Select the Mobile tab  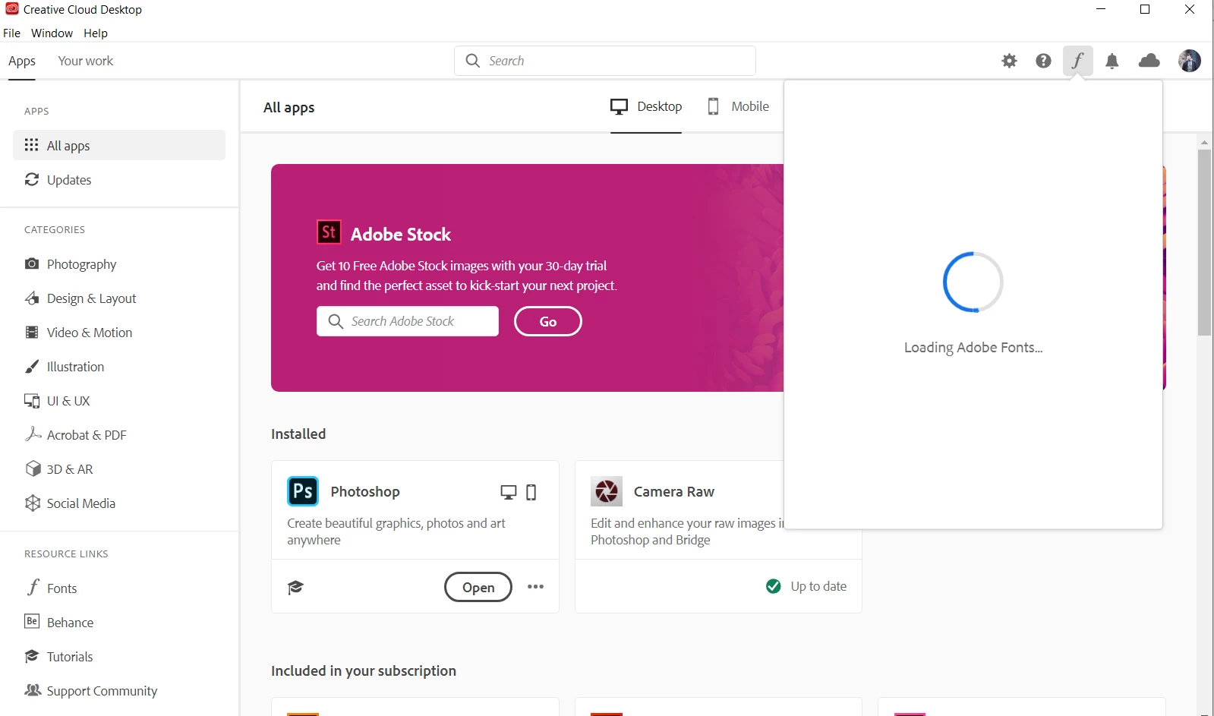(739, 106)
